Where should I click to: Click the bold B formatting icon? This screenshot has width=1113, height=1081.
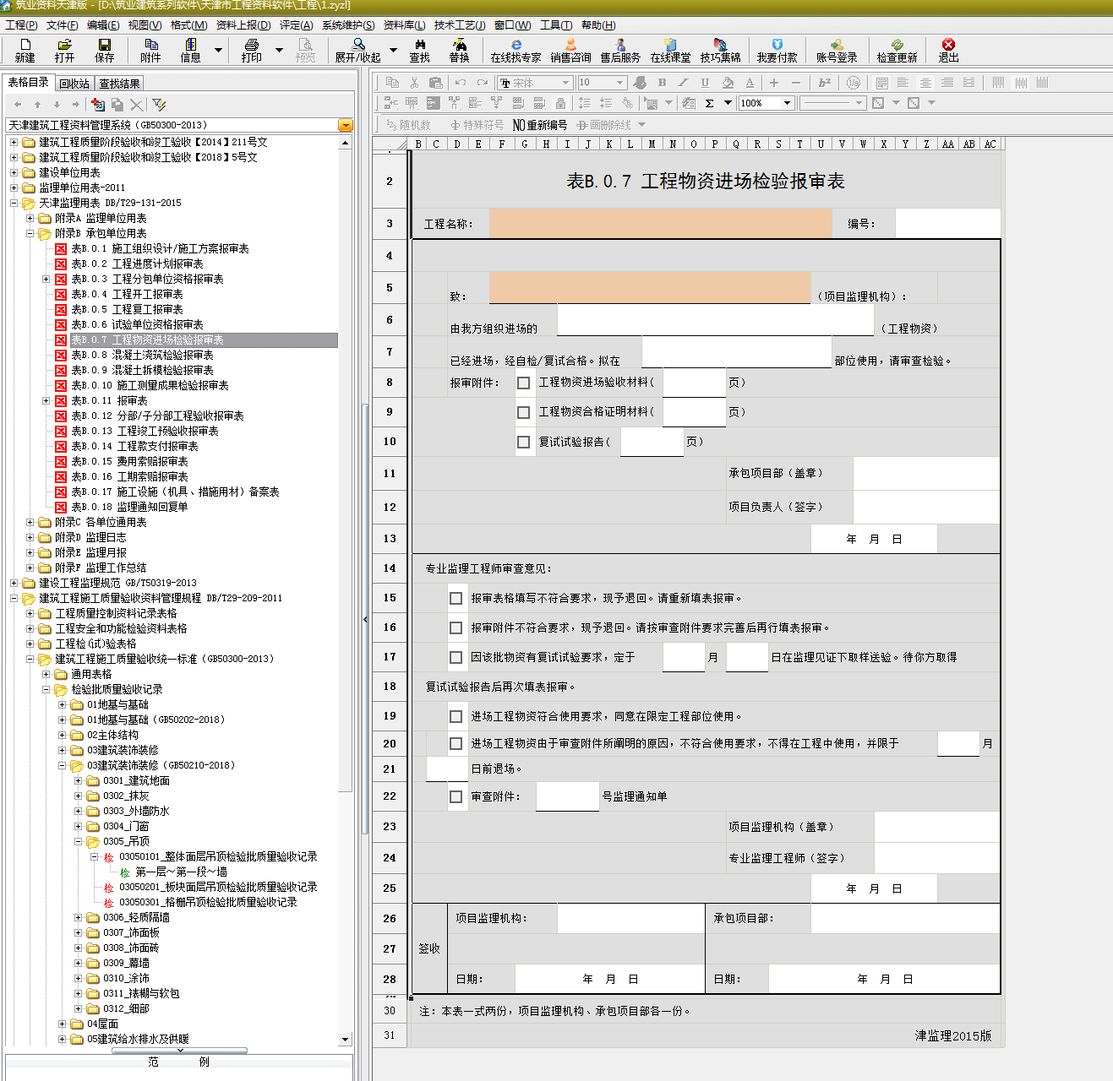coord(662,82)
